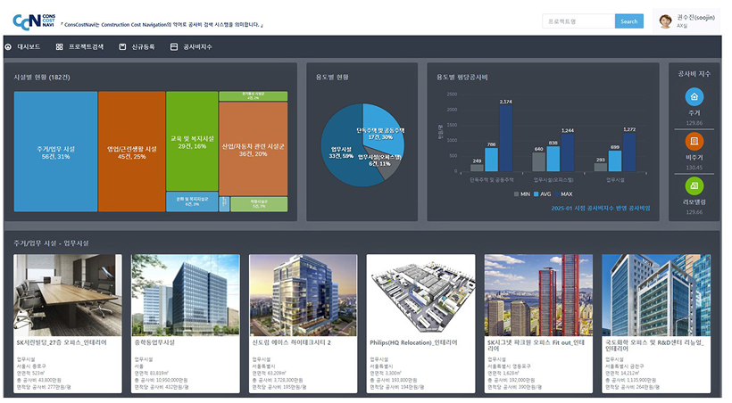
Task: Click the user avatar for 권수진
Action: click(x=665, y=21)
